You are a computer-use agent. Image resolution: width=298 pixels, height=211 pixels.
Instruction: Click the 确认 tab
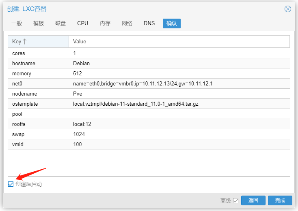pos(171,23)
